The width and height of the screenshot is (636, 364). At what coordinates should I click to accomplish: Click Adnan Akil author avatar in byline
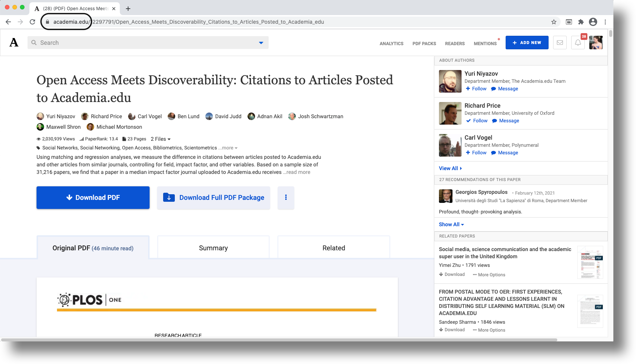(x=251, y=116)
